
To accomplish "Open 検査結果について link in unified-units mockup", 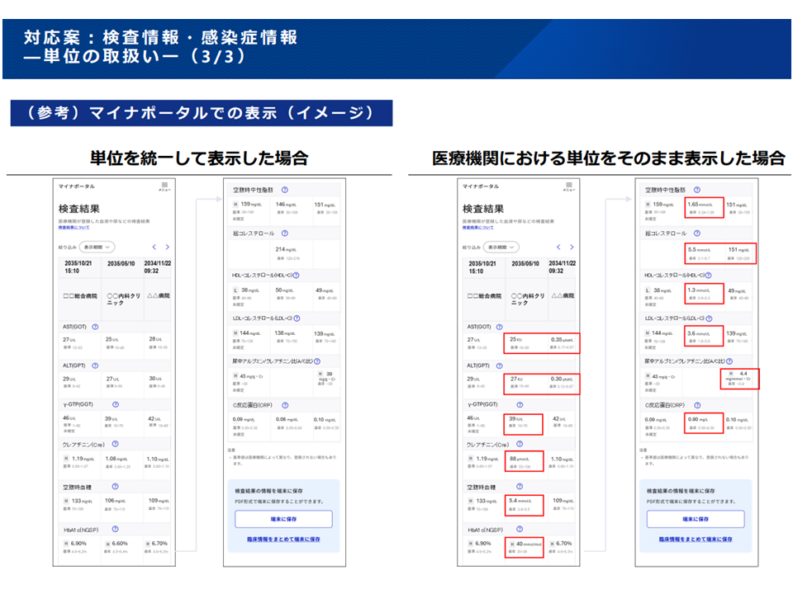I will tap(74, 227).
